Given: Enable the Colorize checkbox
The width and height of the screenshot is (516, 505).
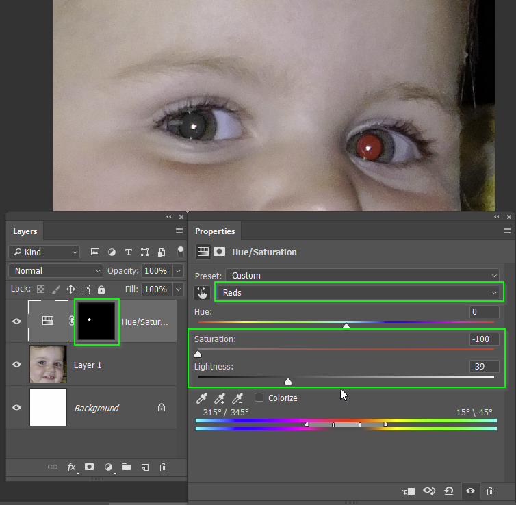Looking at the screenshot, I should [259, 398].
